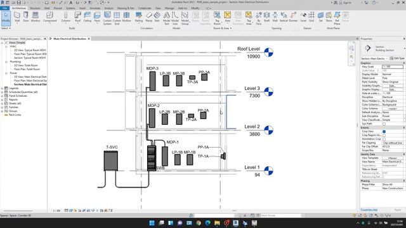Select the Window tool
Screen dimensions: 406x228
pos(36,17)
